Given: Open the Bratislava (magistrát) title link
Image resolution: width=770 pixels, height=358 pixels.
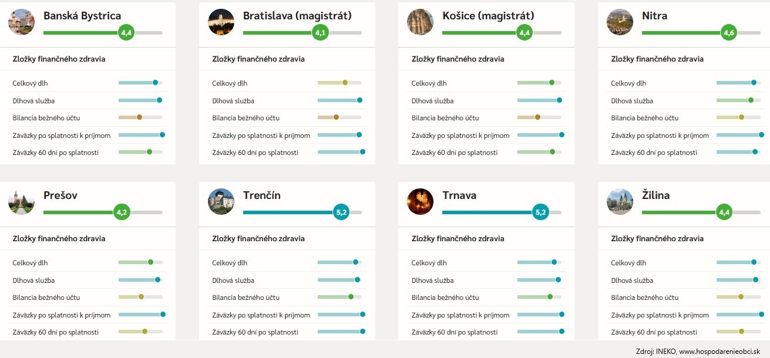Looking at the screenshot, I should [x=297, y=16].
